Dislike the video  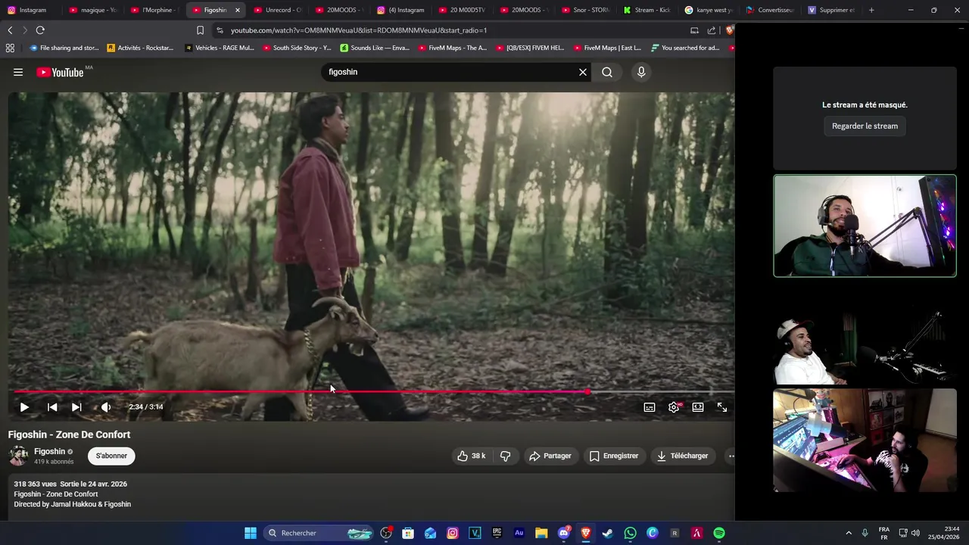(505, 456)
